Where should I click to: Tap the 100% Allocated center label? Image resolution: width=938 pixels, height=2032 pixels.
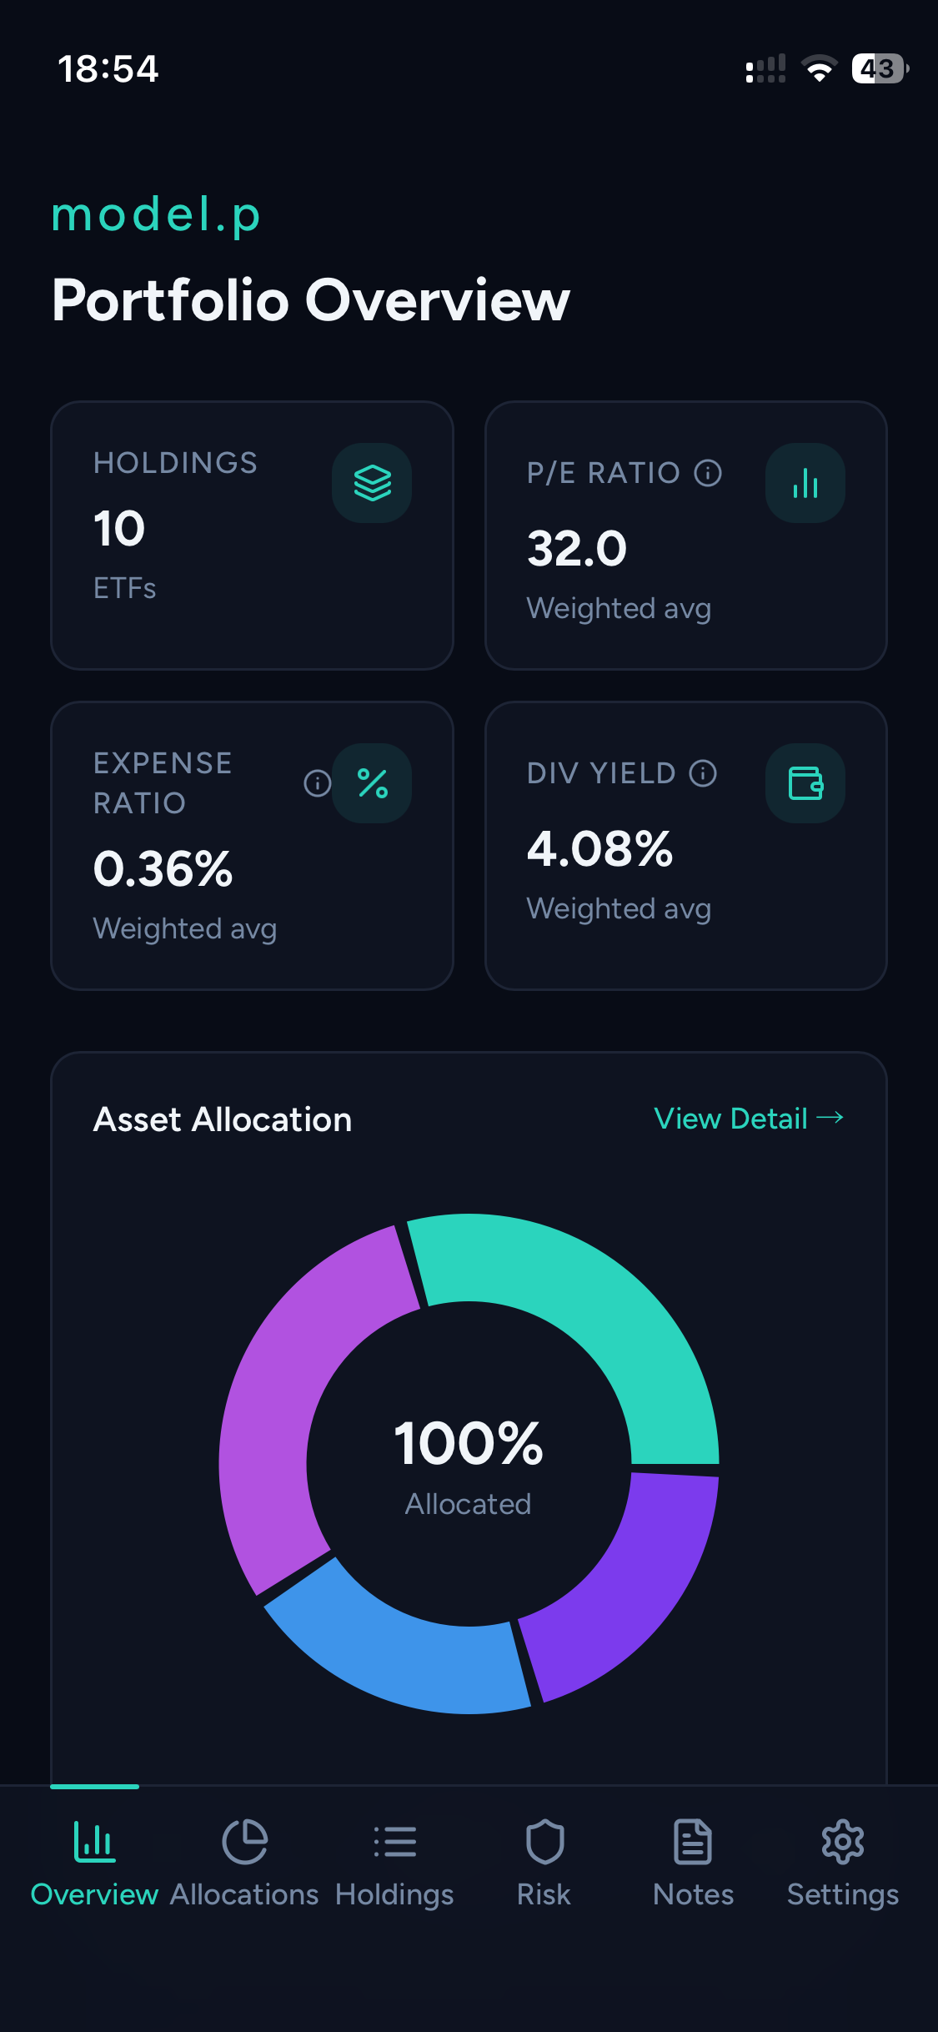click(469, 1466)
